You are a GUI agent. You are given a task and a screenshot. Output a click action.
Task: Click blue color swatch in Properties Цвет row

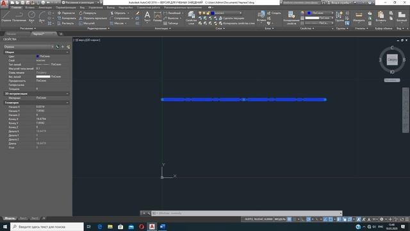coord(37,56)
